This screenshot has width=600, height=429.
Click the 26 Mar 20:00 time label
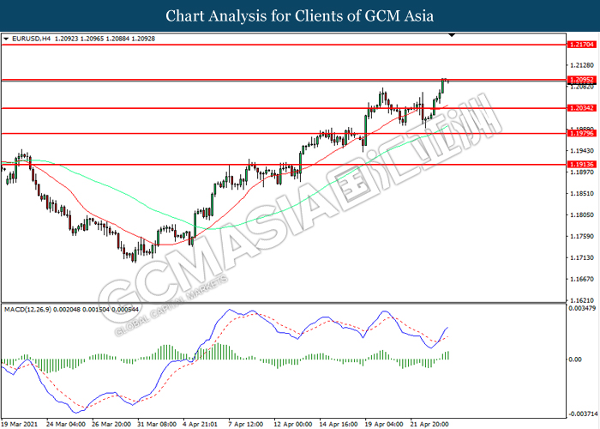(x=111, y=424)
